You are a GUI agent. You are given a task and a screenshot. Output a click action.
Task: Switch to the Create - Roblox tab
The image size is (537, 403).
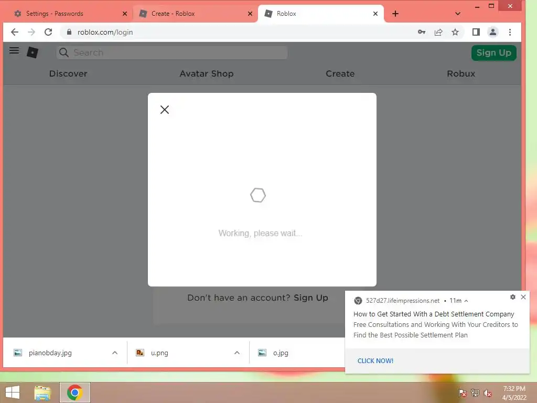point(195,14)
